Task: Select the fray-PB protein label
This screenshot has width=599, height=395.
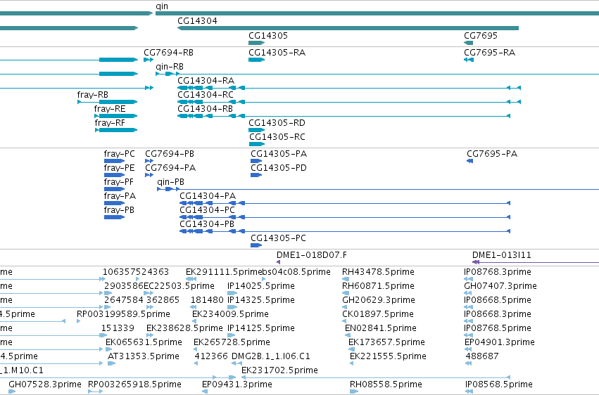Action: click(x=119, y=210)
